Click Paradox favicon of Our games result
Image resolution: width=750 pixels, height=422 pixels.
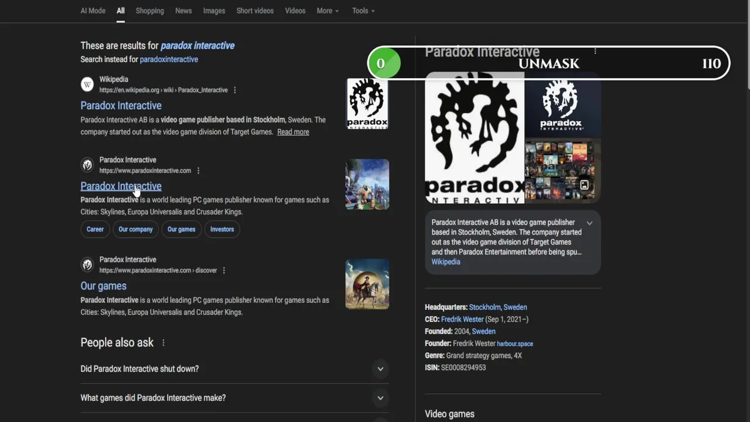87,265
